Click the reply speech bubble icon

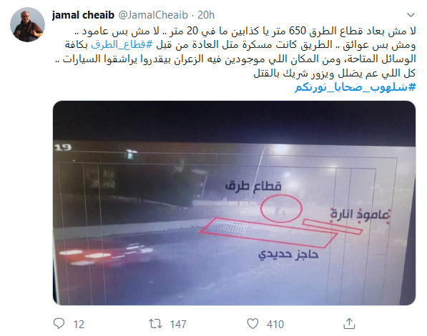point(59,323)
